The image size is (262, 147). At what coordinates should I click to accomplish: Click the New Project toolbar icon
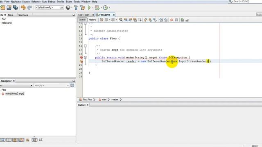point(3,7)
